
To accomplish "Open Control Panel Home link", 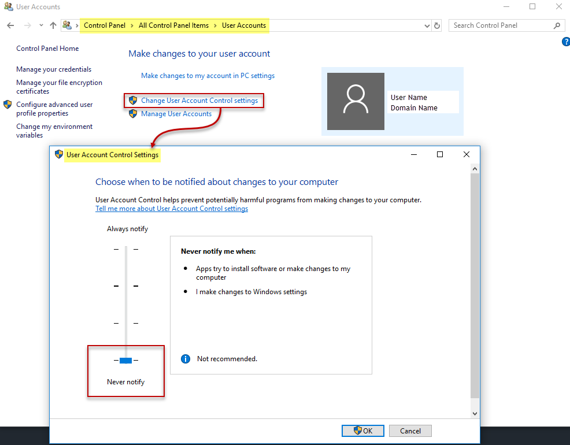I will tap(47, 49).
